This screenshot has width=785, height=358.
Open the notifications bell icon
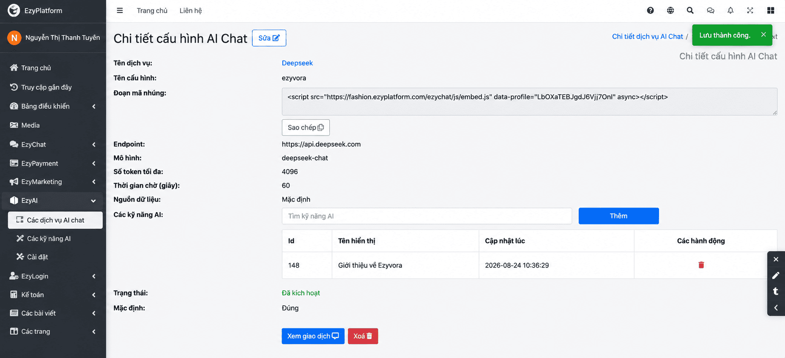(730, 11)
